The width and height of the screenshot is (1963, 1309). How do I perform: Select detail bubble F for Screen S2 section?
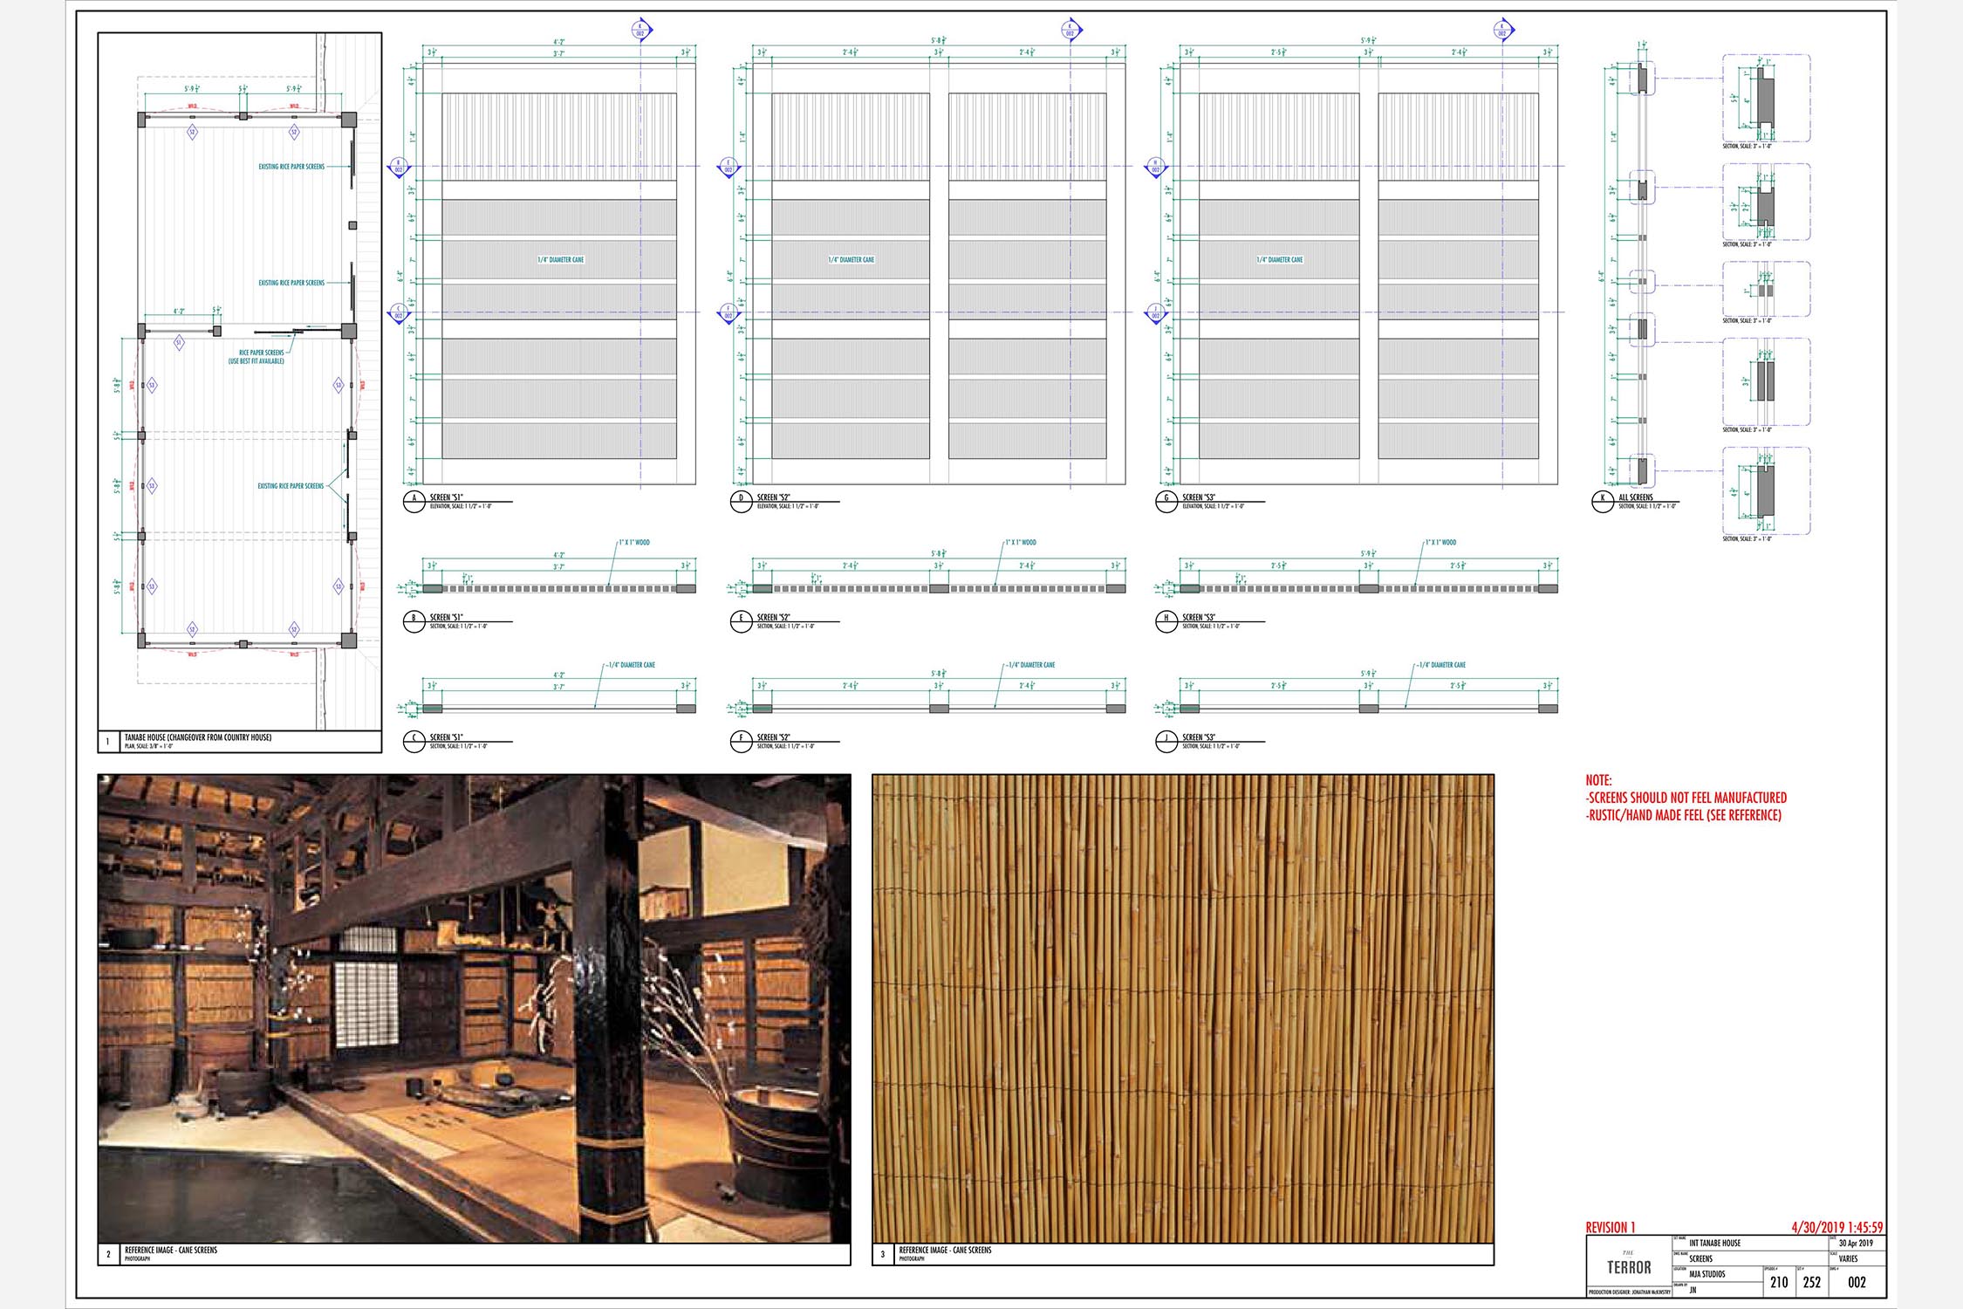point(741,742)
